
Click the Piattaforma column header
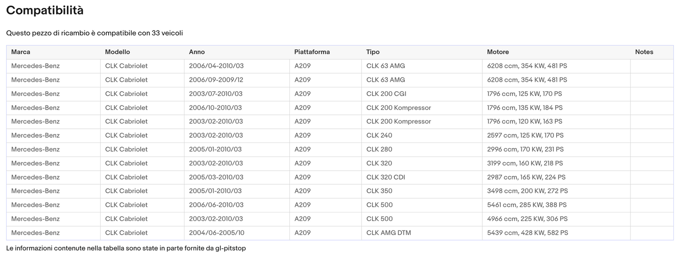pos(312,52)
